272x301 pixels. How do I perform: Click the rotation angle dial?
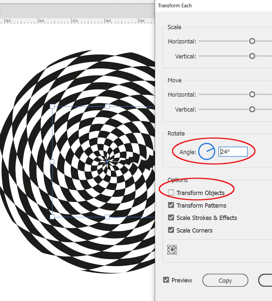point(207,151)
